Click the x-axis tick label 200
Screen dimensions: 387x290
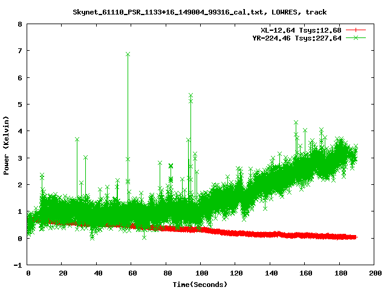click(x=374, y=273)
